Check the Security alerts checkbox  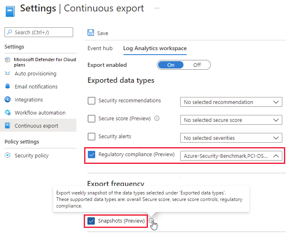click(x=92, y=137)
